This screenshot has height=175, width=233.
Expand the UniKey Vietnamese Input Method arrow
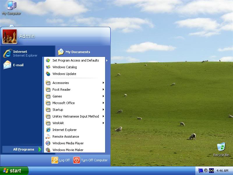(x=103, y=116)
